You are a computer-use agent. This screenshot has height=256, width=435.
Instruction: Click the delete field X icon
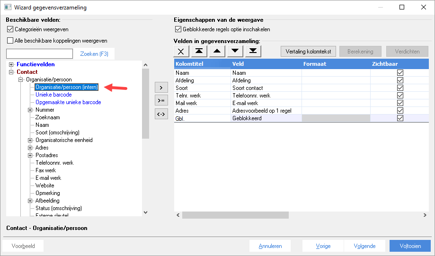pyautogui.click(x=181, y=51)
